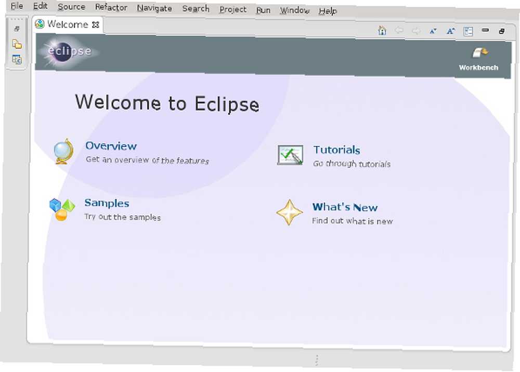
Task: Click the text "Go through tutorials"
Action: pyautogui.click(x=352, y=164)
